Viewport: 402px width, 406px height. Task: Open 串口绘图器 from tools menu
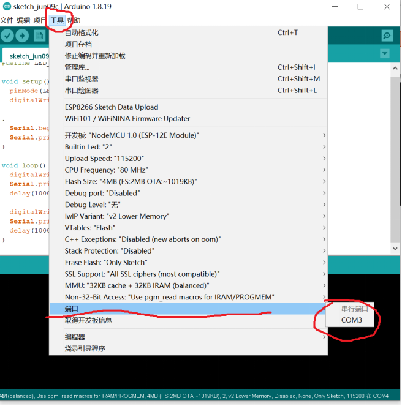pos(188,91)
